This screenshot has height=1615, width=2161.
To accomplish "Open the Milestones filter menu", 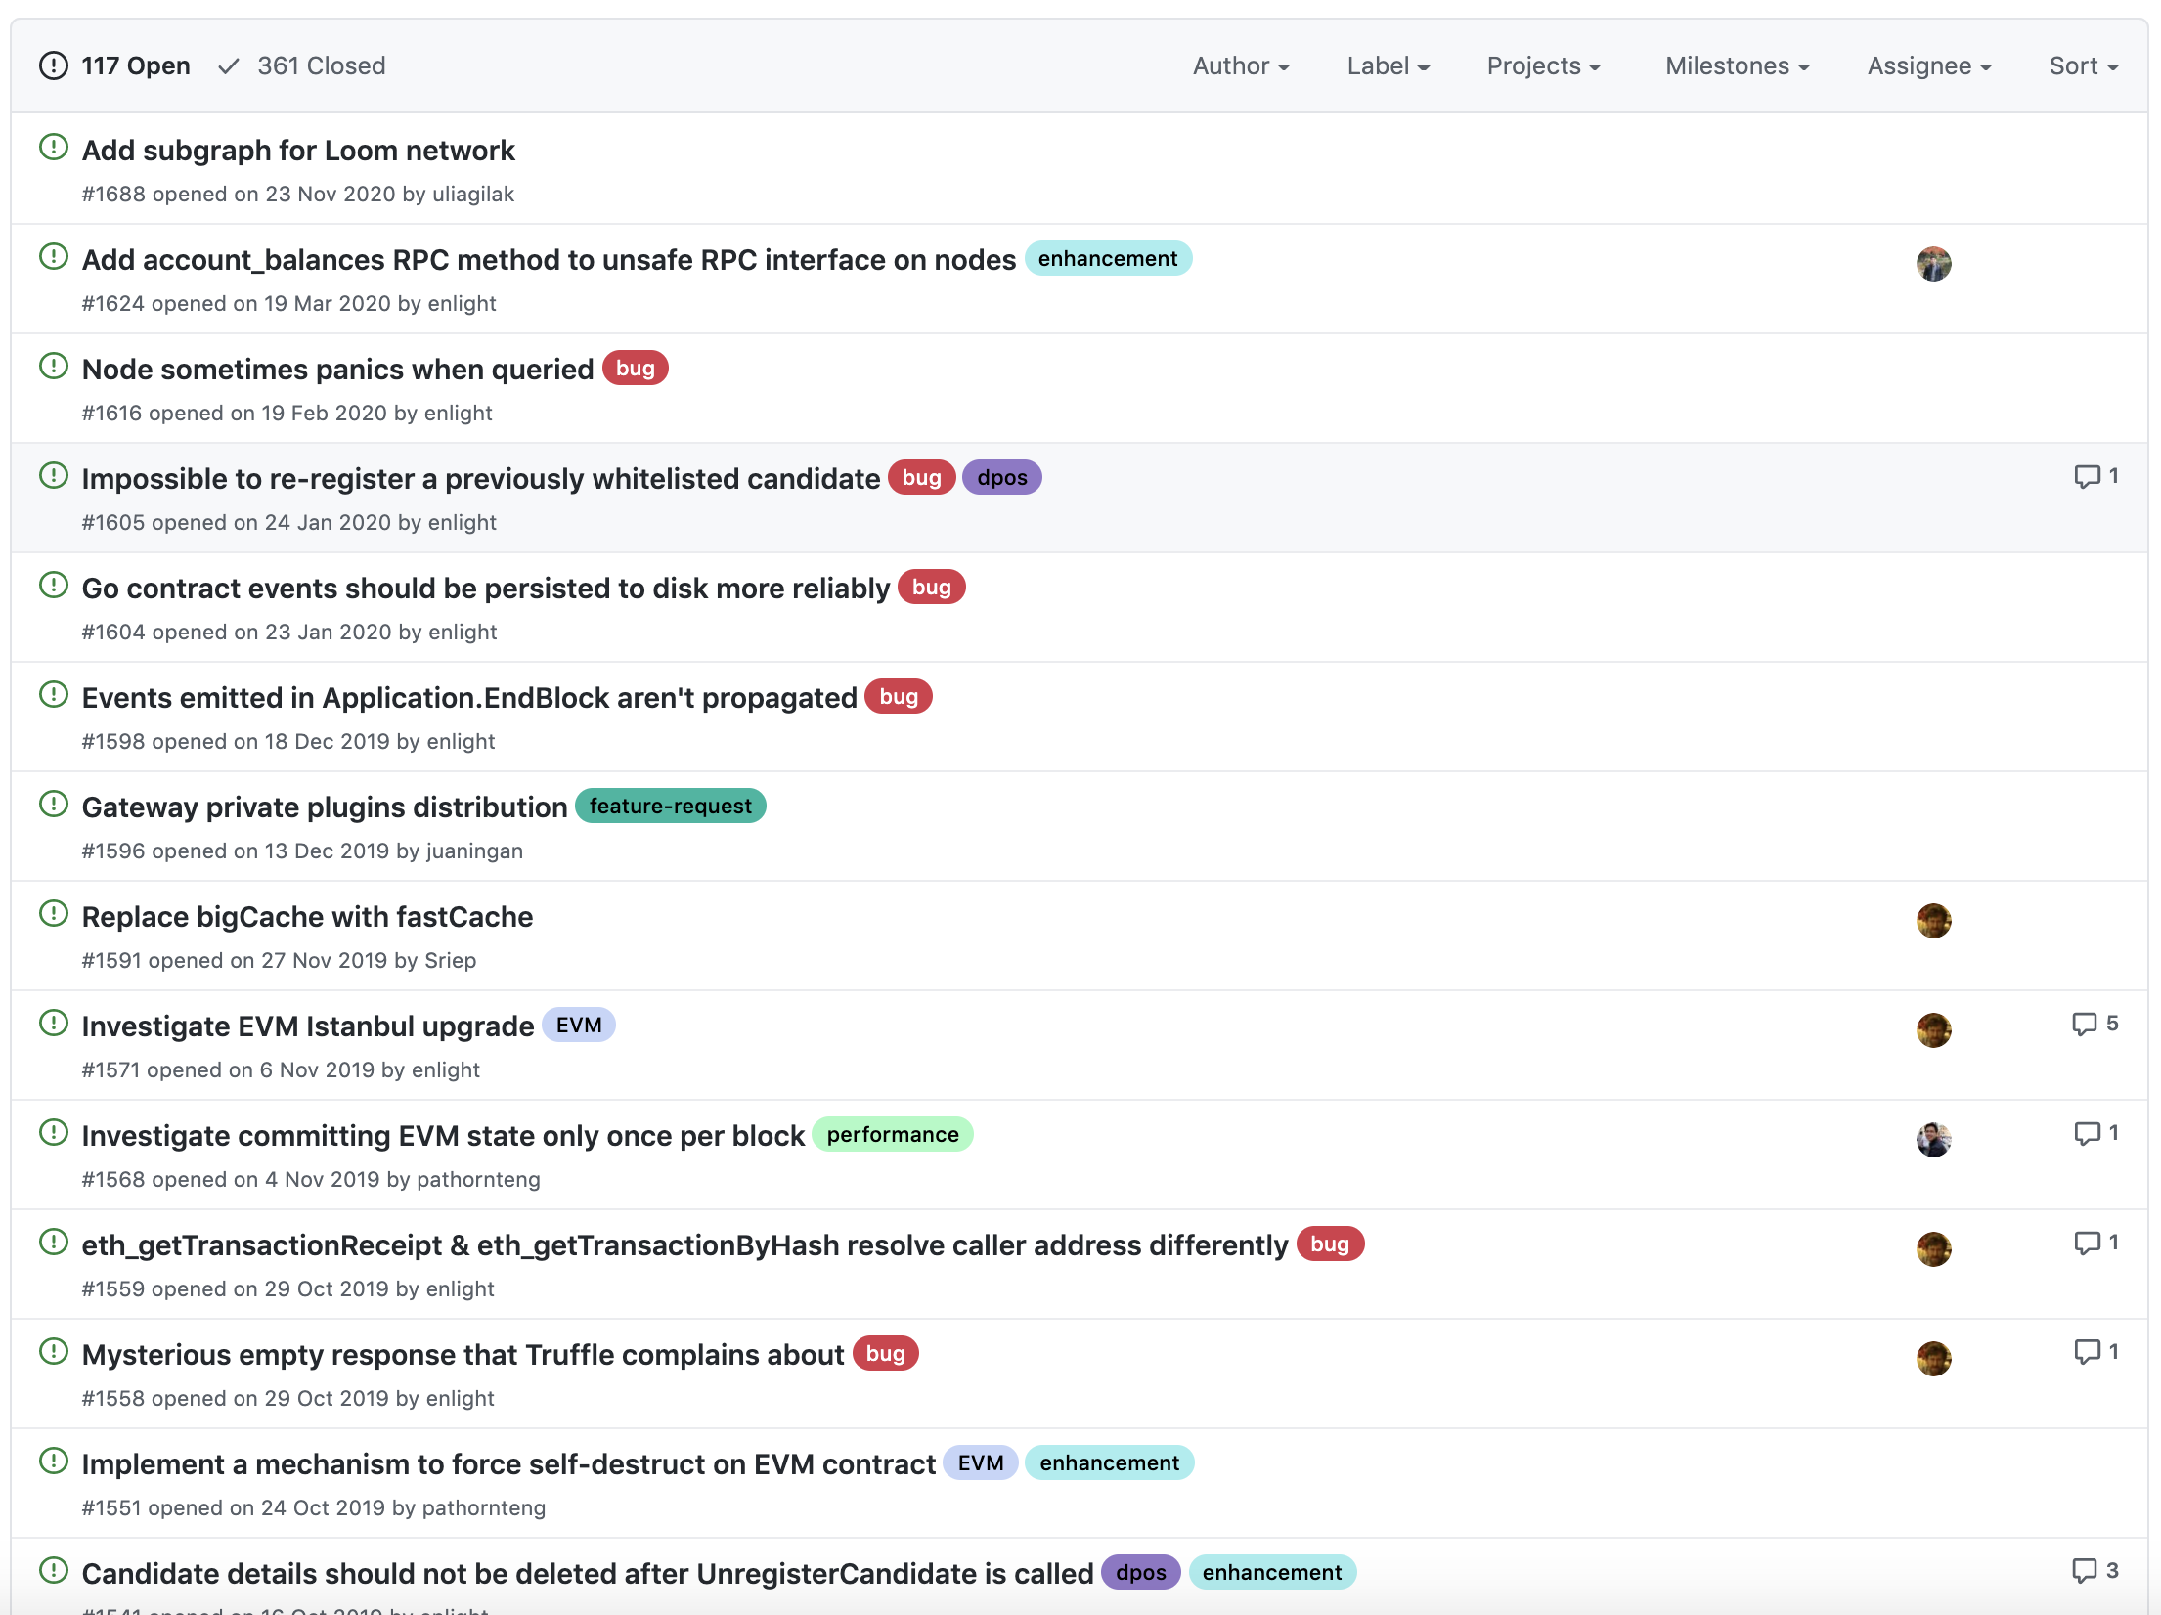I will pyautogui.click(x=1738, y=65).
